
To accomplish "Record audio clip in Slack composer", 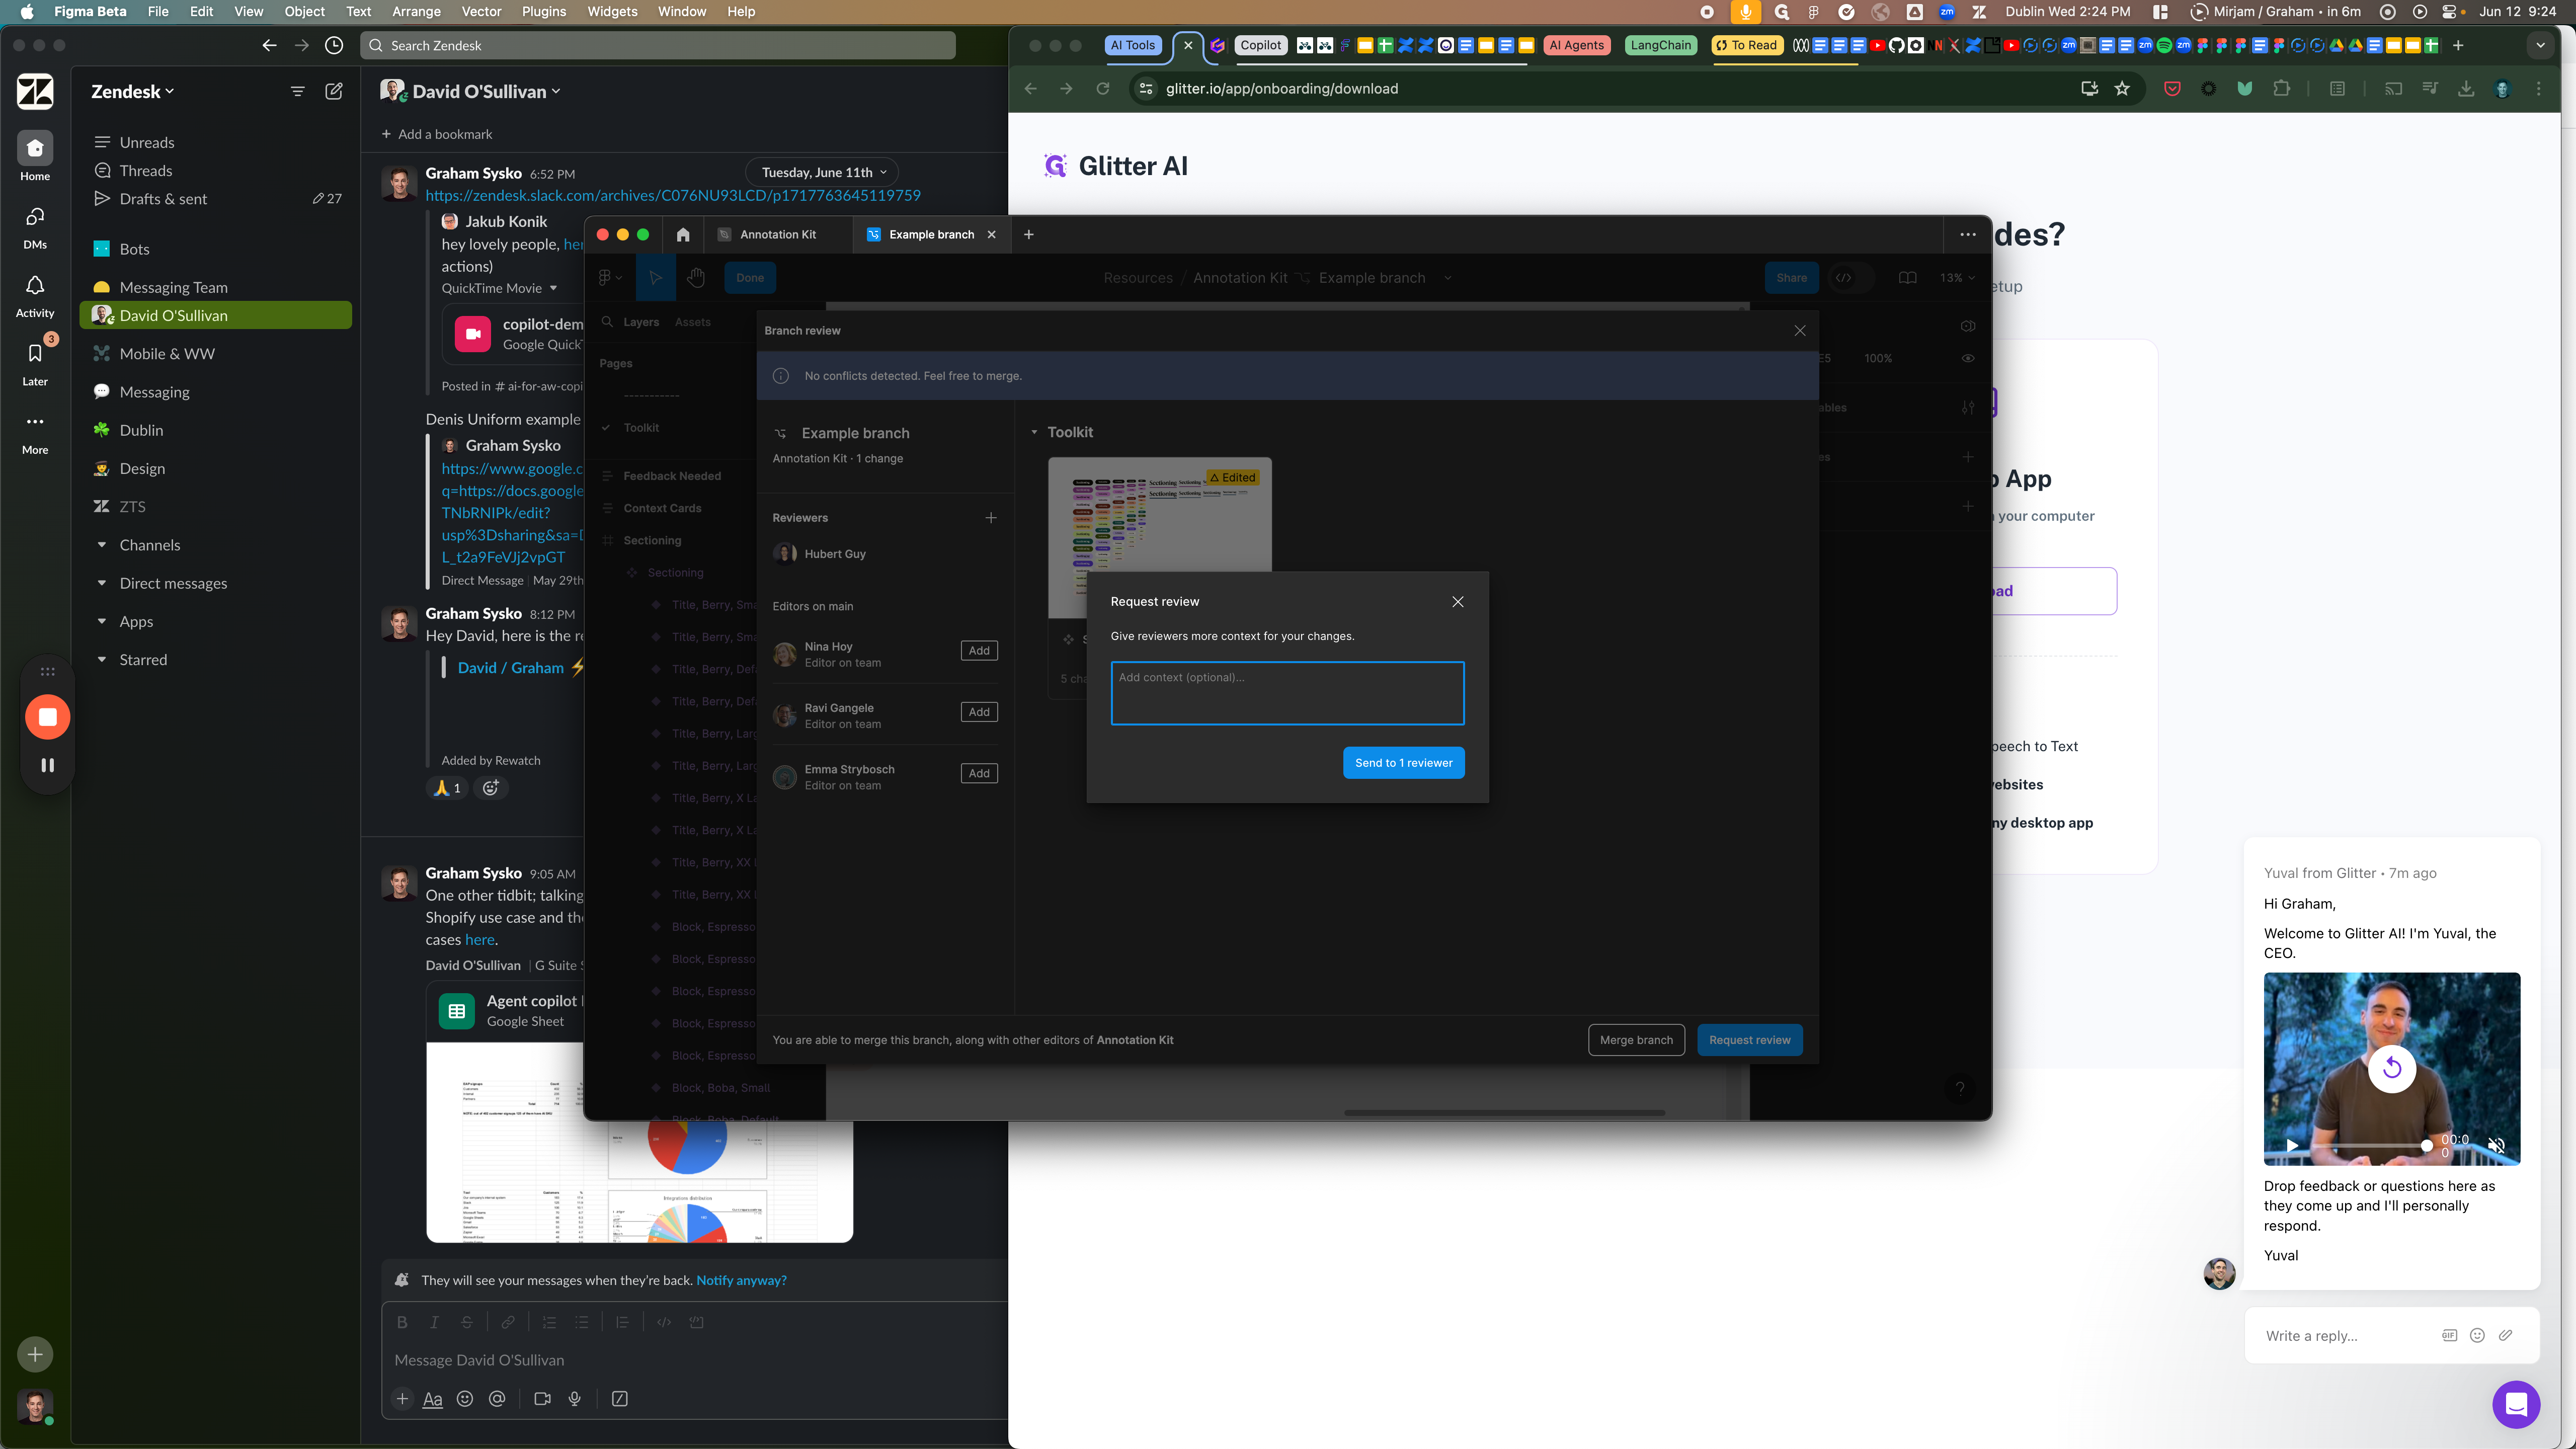I will click(574, 1399).
